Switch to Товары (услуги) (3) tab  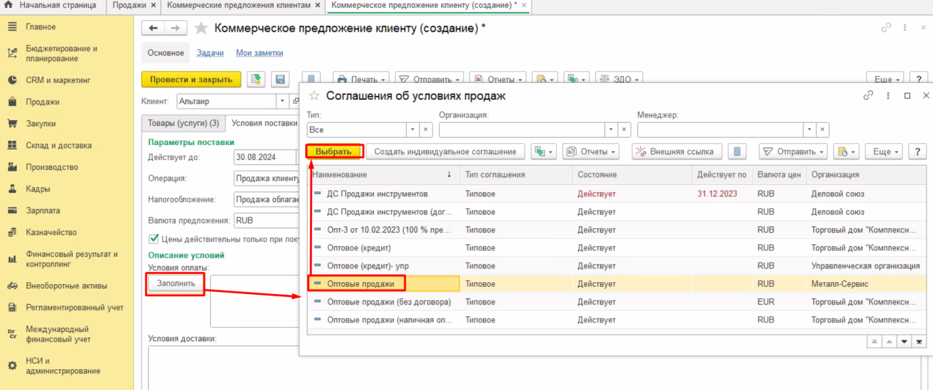pyautogui.click(x=183, y=123)
